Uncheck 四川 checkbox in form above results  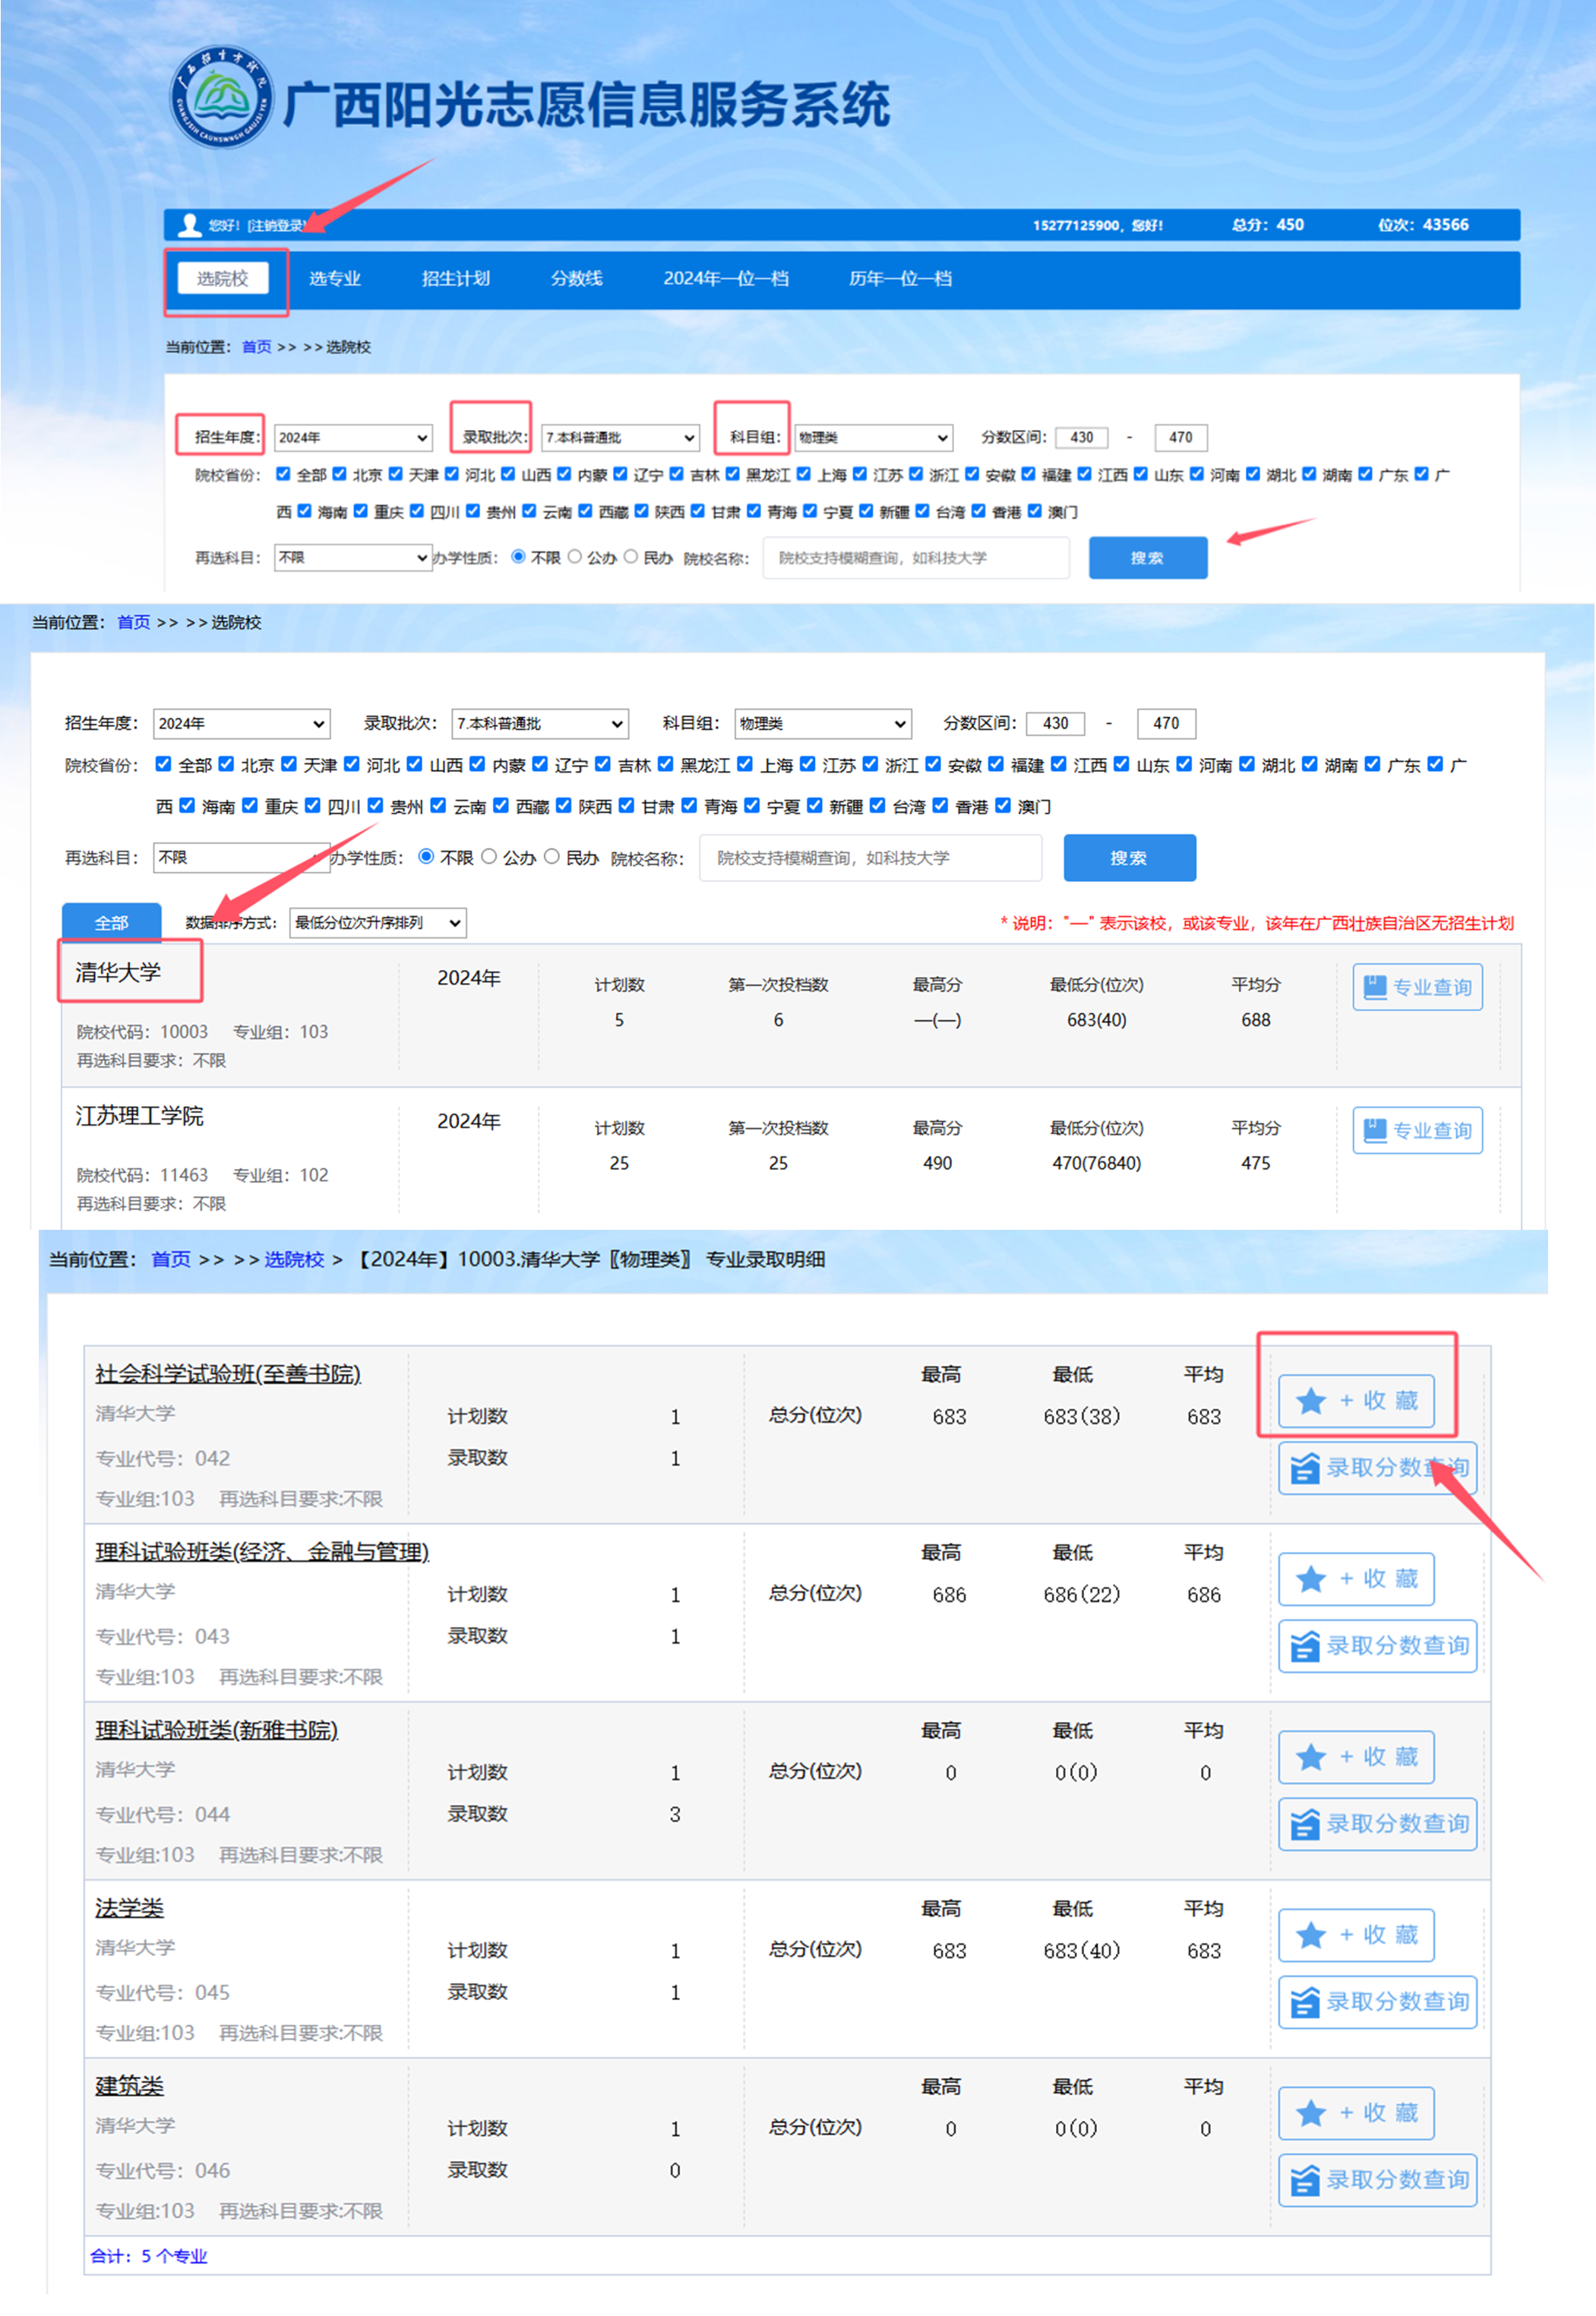tap(313, 805)
